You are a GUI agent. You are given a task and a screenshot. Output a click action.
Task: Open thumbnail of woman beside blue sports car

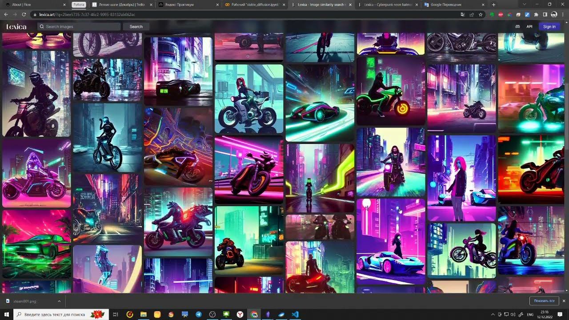[x=391, y=241]
